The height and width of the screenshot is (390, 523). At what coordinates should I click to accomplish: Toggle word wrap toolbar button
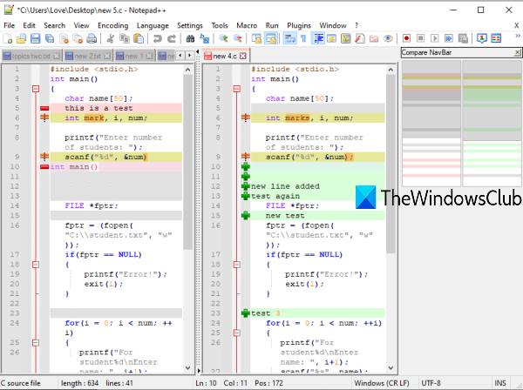[x=289, y=39]
